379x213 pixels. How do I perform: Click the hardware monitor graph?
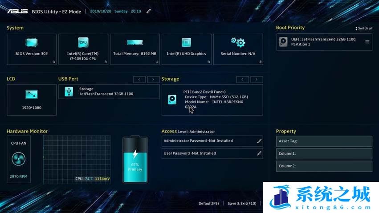(77, 160)
